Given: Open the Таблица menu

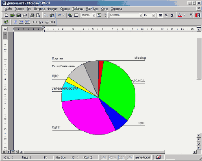Looking at the screenshot, I should (78, 9).
